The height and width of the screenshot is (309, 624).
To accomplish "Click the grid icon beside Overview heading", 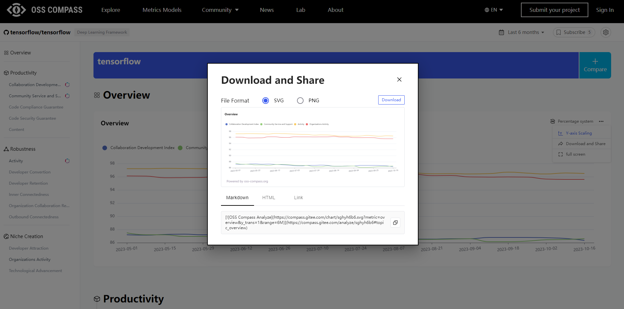I will click(x=97, y=95).
